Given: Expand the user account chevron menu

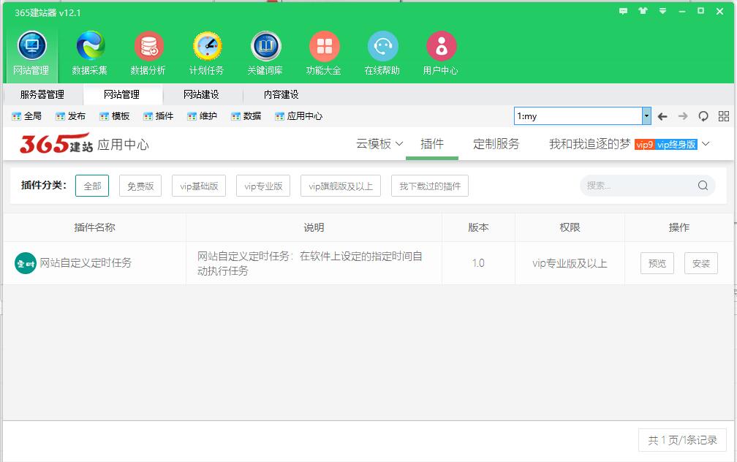Looking at the screenshot, I should pos(706,144).
